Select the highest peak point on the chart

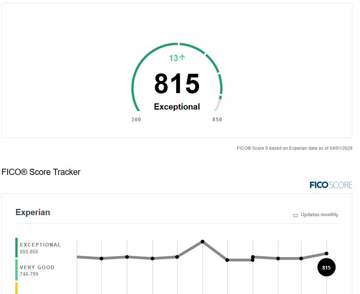202,241
